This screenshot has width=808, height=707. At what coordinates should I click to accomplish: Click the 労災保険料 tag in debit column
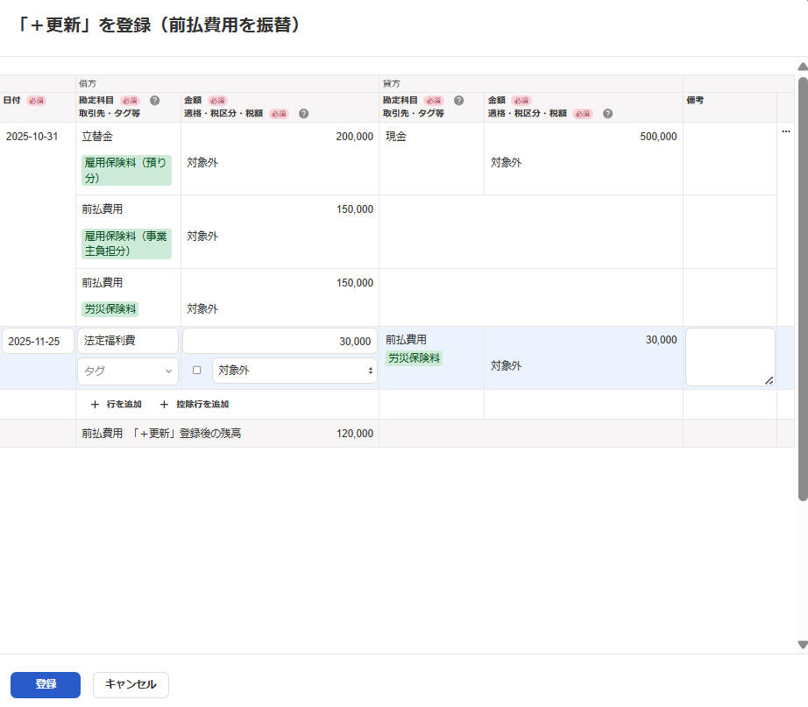coord(110,309)
